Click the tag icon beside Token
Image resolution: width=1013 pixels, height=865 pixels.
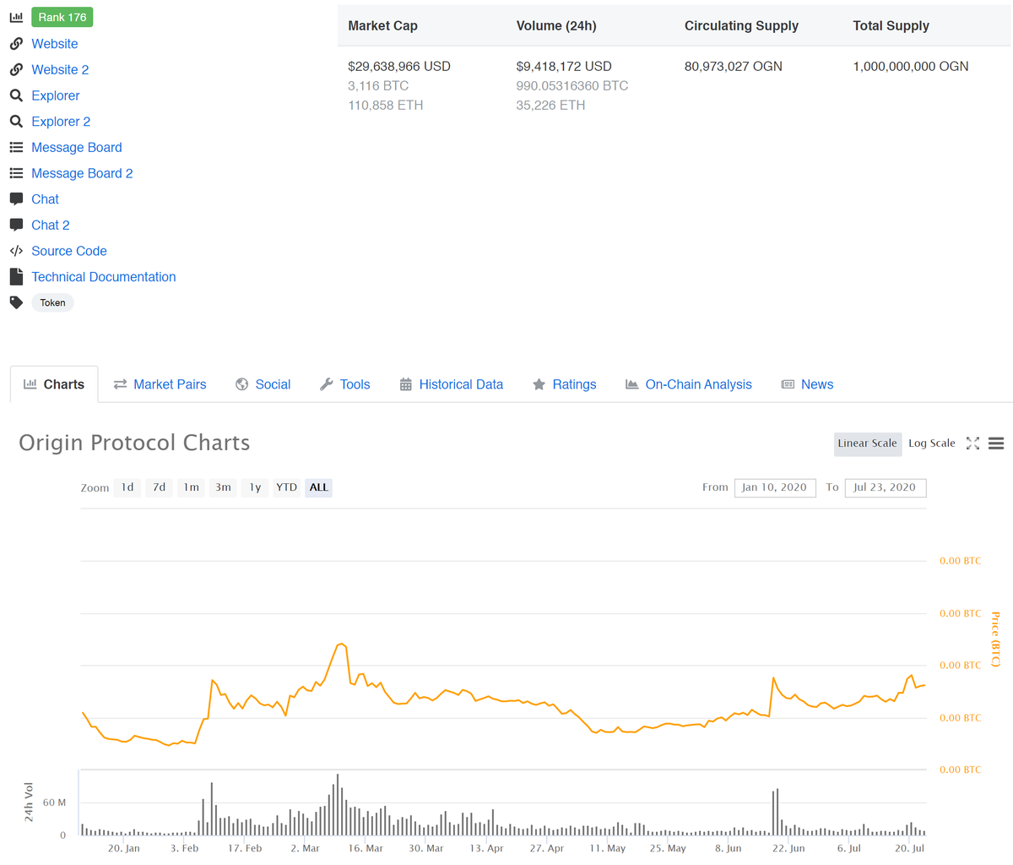coord(16,302)
